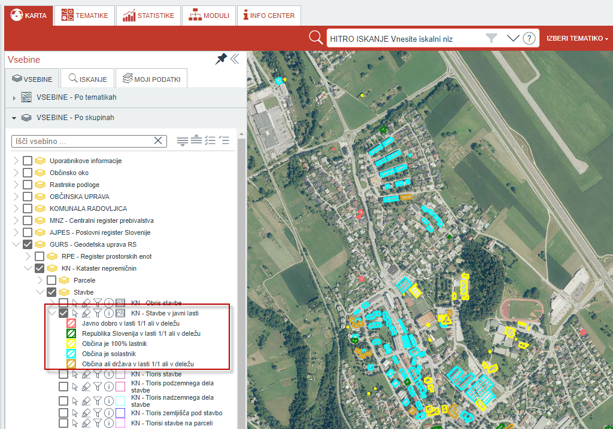
Task: Expand VSEBINE - Po tematikah section
Action: click(14, 97)
